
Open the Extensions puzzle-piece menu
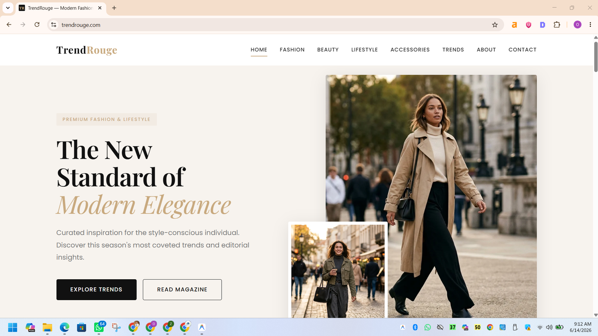557,25
